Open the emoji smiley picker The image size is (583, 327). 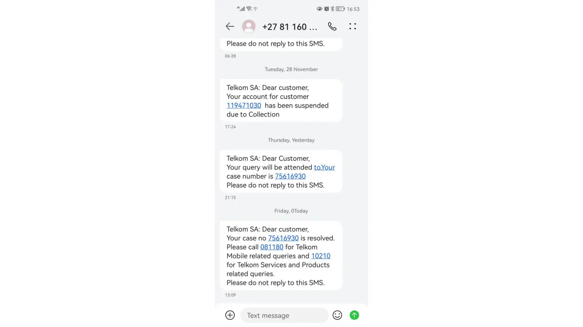pyautogui.click(x=337, y=315)
